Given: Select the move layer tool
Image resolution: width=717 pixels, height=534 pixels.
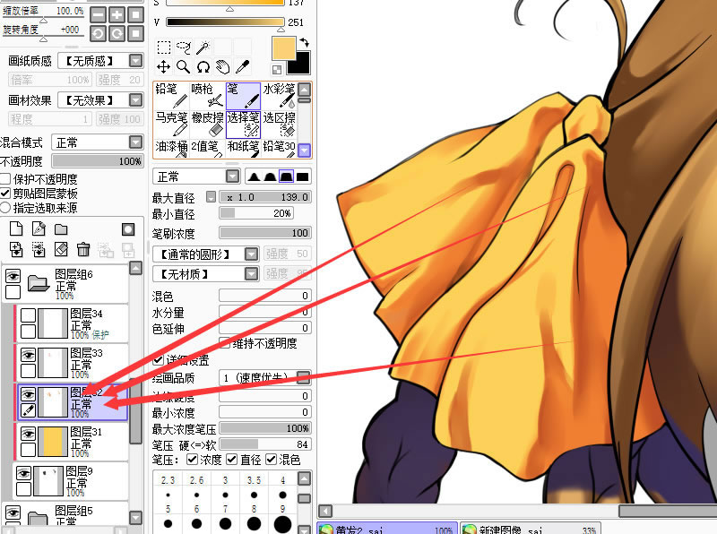Looking at the screenshot, I should 164,67.
